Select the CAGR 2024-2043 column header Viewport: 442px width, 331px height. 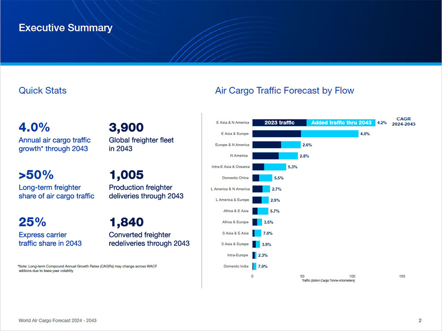(403, 121)
